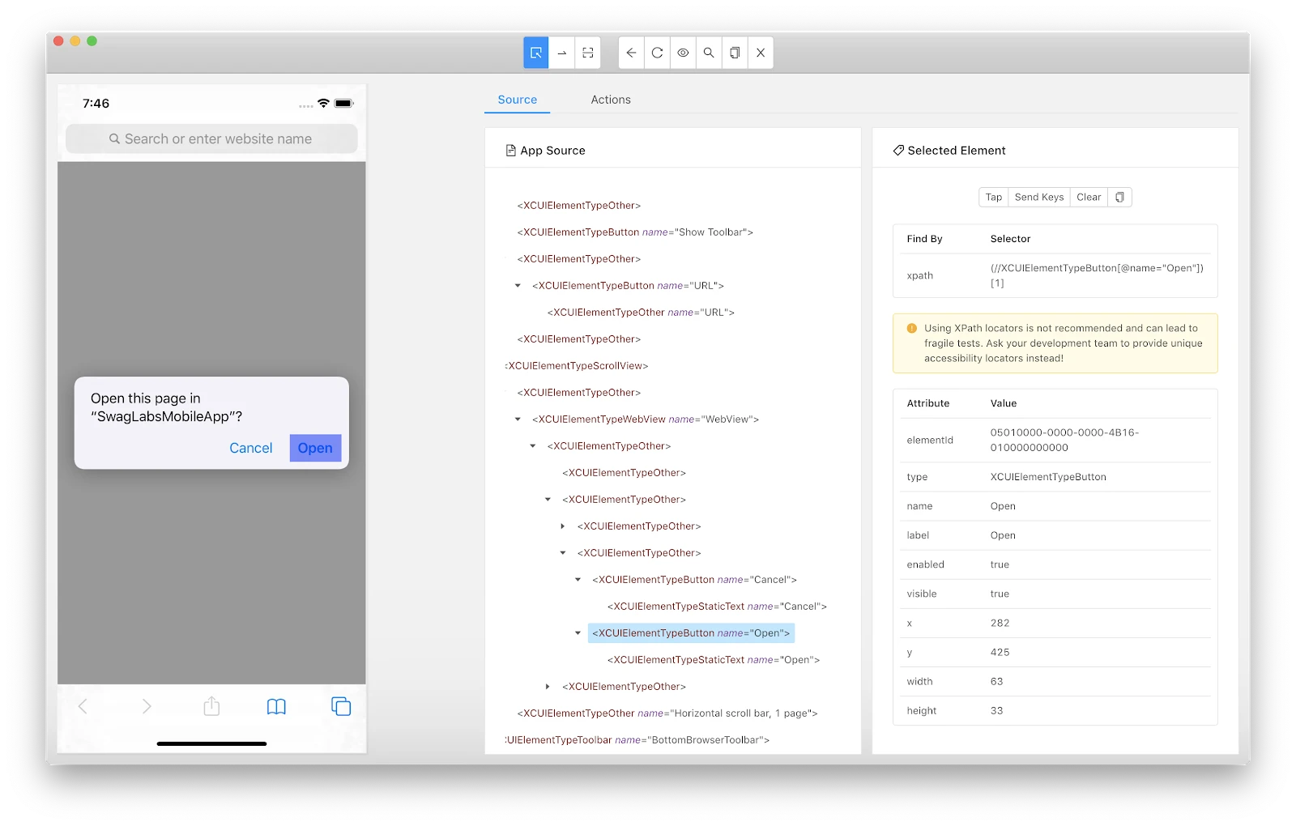The height and width of the screenshot is (826, 1296).
Task: Click the Safari search or website name field
Action: 211,138
